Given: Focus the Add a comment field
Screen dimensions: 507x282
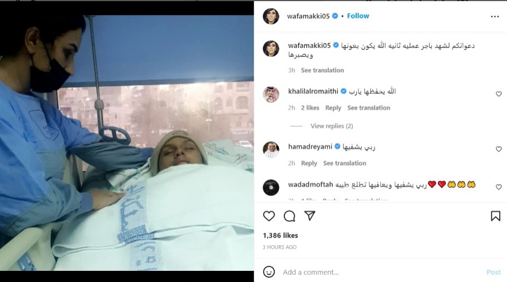Looking at the screenshot, I should (x=382, y=272).
